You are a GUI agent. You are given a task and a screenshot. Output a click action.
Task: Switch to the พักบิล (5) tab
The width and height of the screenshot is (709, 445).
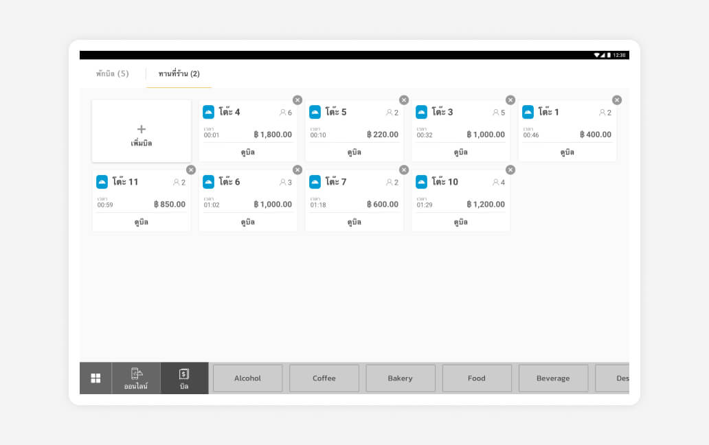[x=112, y=73]
